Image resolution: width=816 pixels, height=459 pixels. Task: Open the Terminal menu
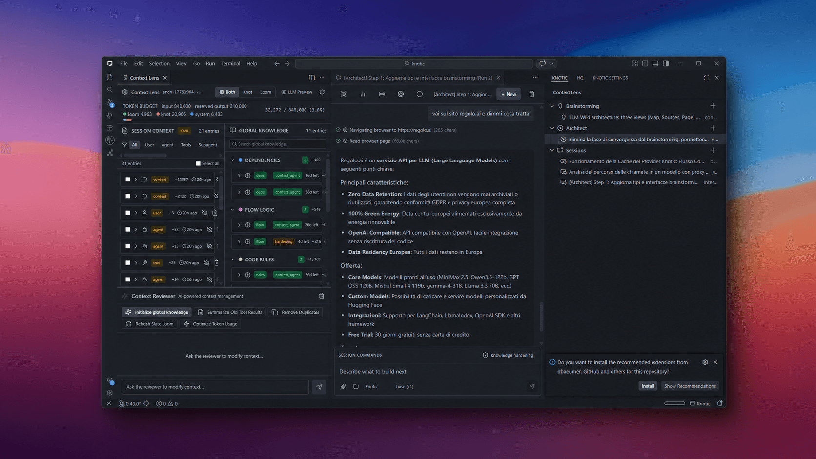point(230,63)
